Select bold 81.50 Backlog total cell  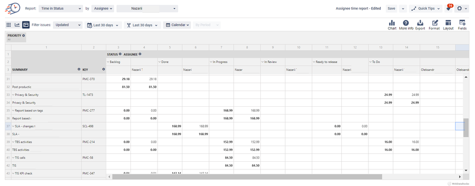[119, 87]
